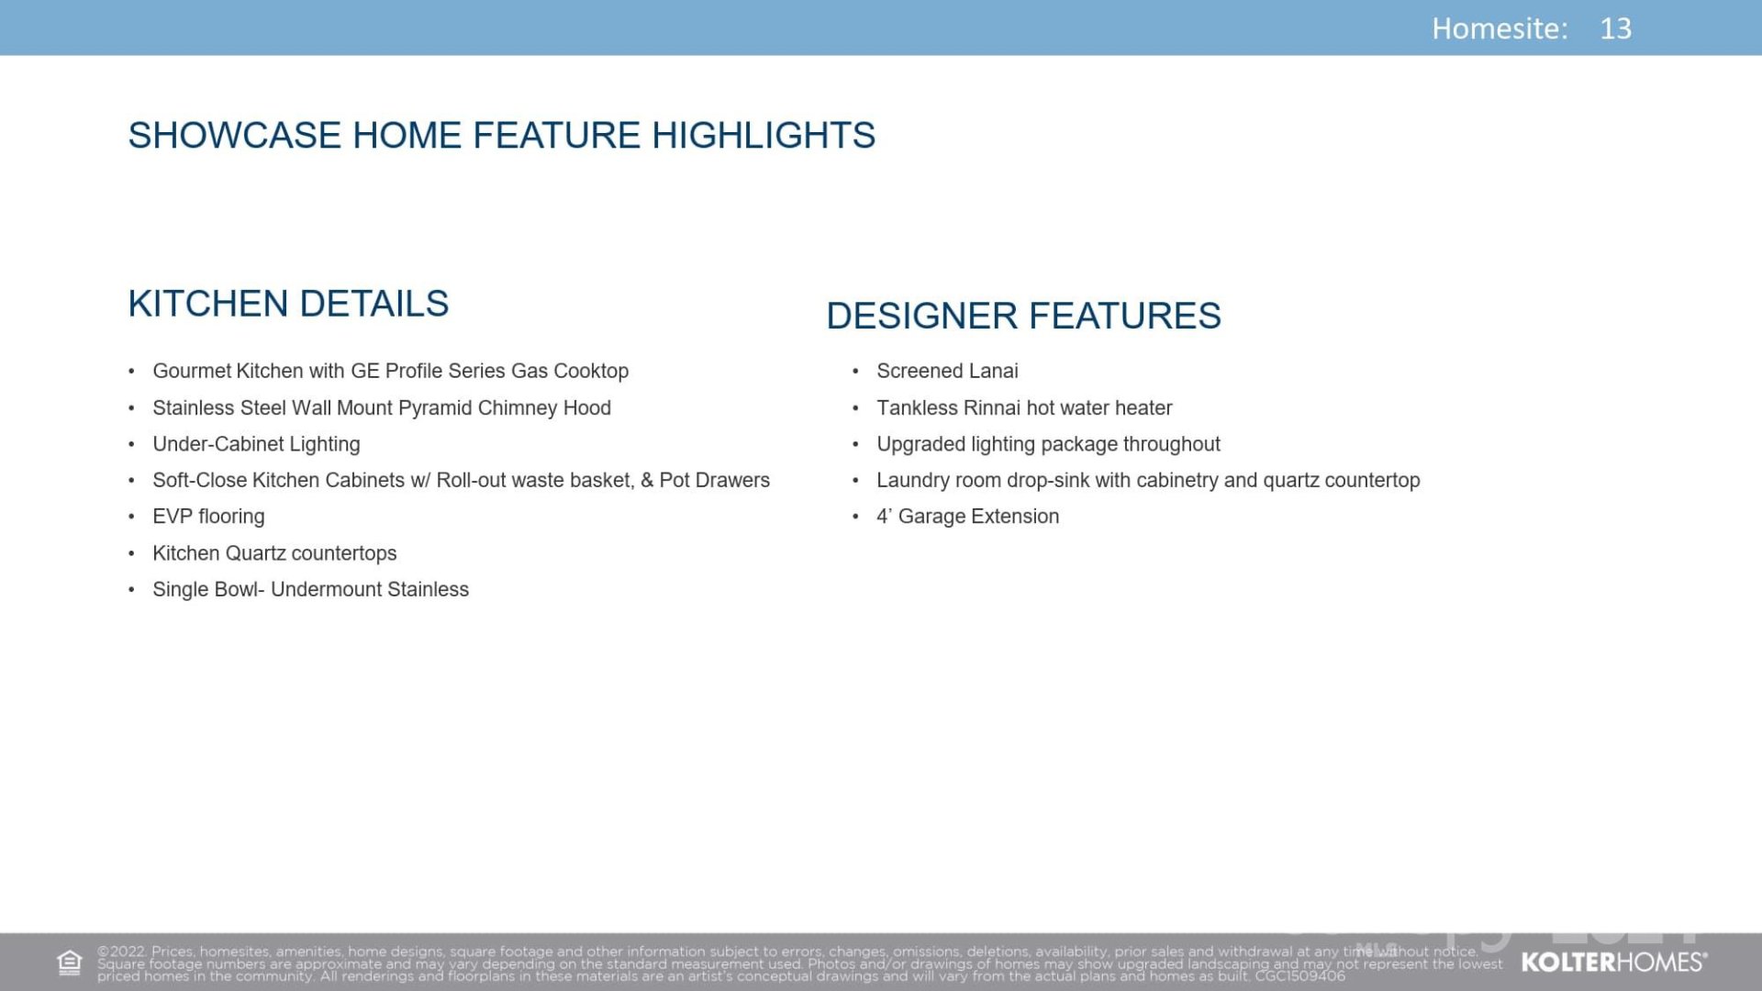Click Upgraded lighting package throughout line

[1048, 444]
